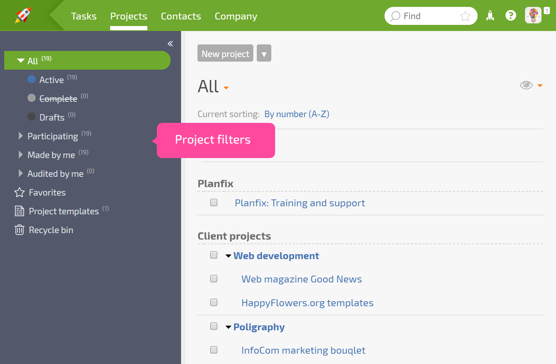Open the Contacts tab

pyautogui.click(x=181, y=16)
